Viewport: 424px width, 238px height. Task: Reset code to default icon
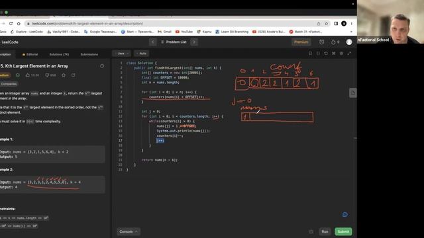[x=326, y=54]
